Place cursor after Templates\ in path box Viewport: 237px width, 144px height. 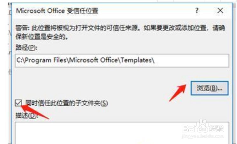(155, 60)
